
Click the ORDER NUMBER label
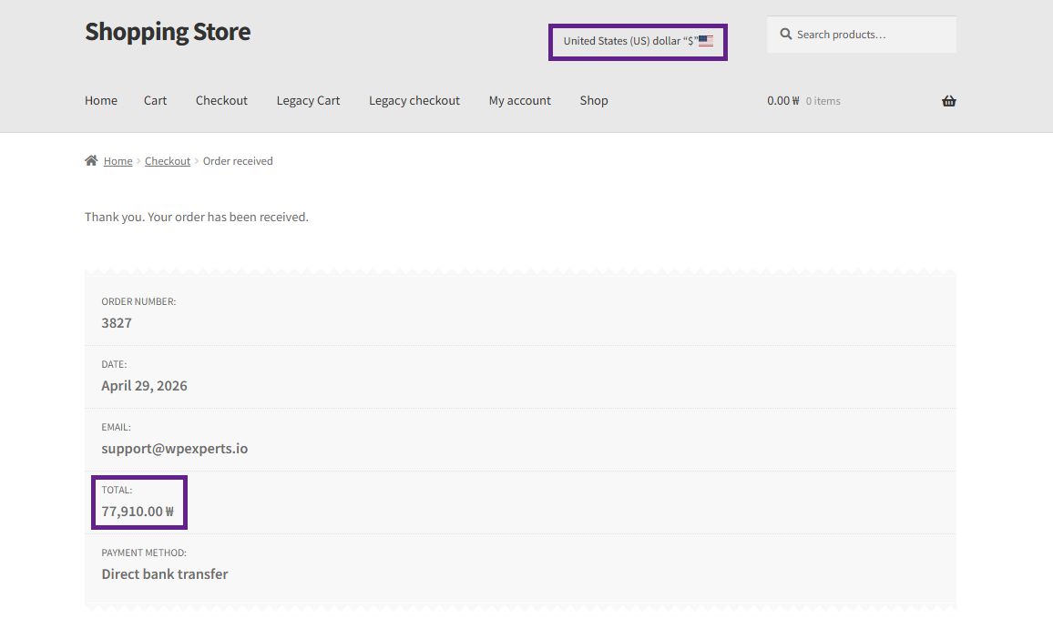[138, 301]
